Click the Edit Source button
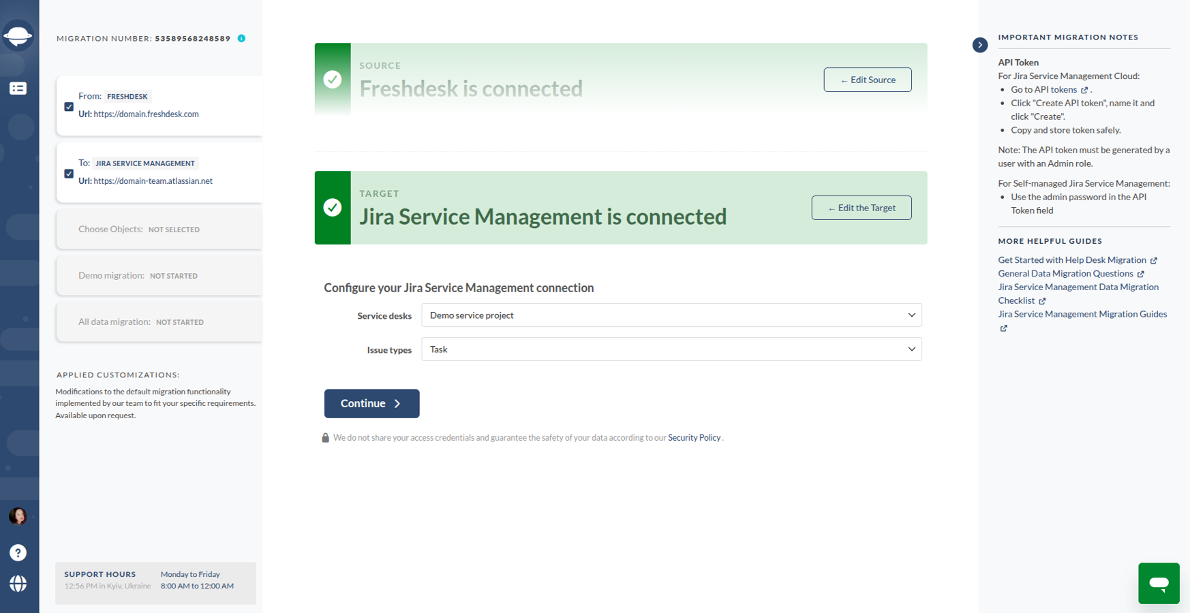This screenshot has height=613, width=1190. 867,80
